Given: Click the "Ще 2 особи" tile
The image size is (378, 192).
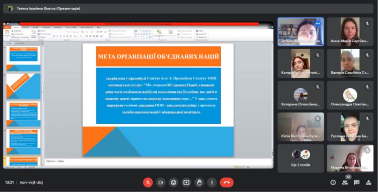Looking at the screenshot, I should pyautogui.click(x=301, y=158).
